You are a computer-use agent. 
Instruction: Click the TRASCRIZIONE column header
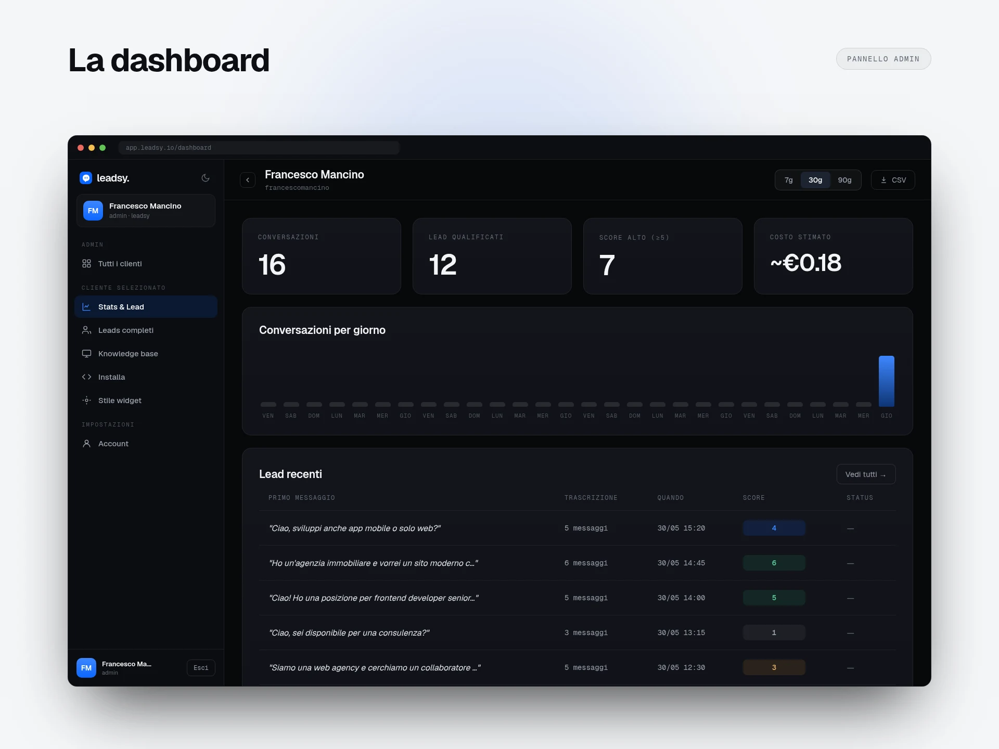[591, 498]
